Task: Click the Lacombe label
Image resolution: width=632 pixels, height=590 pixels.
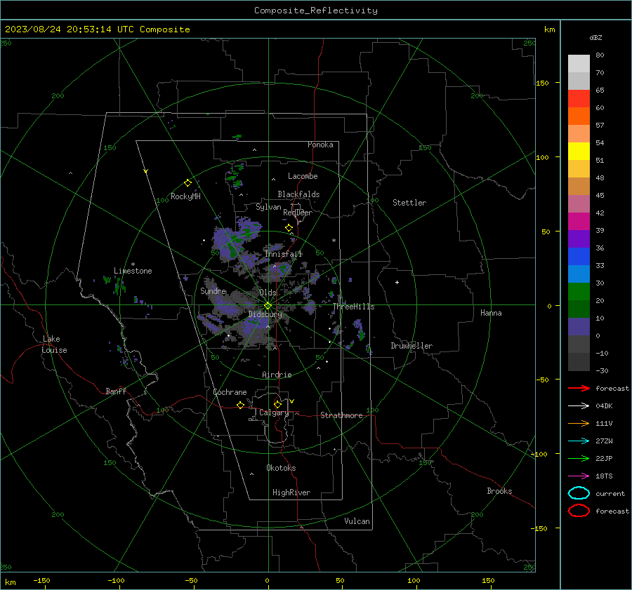Action: click(x=303, y=176)
